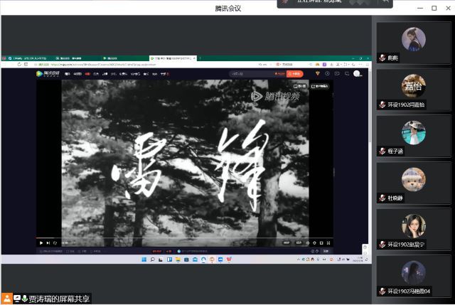The image size is (455, 305).
Task: Open the system tray overflow chevron
Action: coord(299,259)
